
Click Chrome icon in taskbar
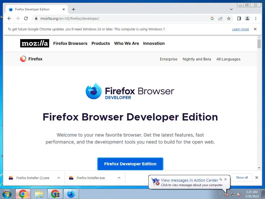[23, 194]
